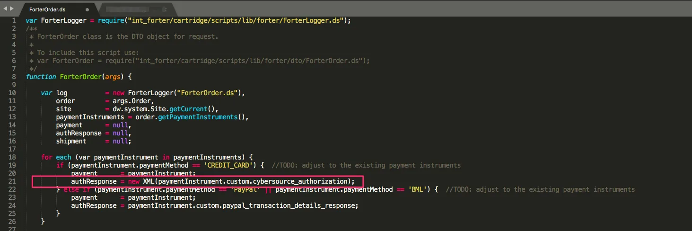This screenshot has height=231, width=692.
Task: Click the "args" parameter in ForterOrder(args)
Action: click(113, 77)
